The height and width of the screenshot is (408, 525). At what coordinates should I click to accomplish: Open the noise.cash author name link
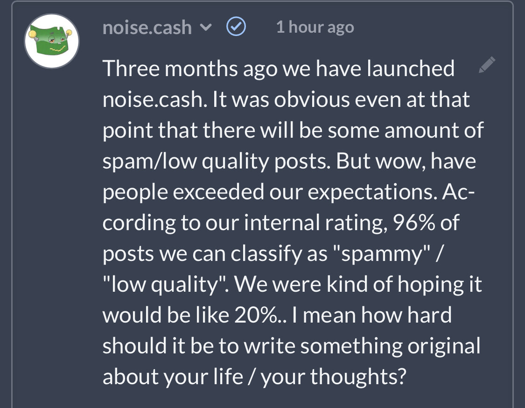[147, 27]
